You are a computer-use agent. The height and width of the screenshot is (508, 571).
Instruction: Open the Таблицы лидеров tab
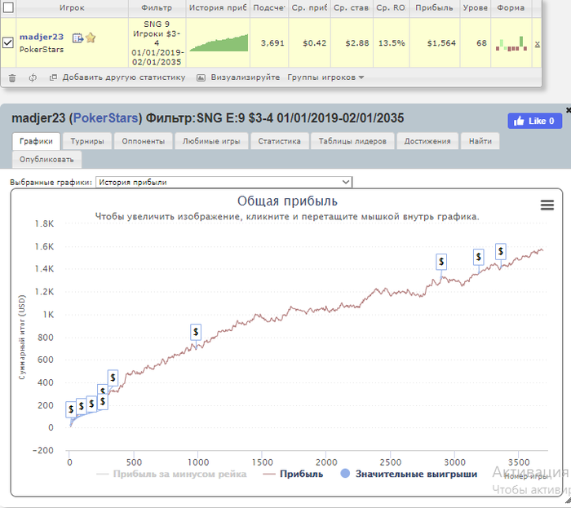pos(352,141)
